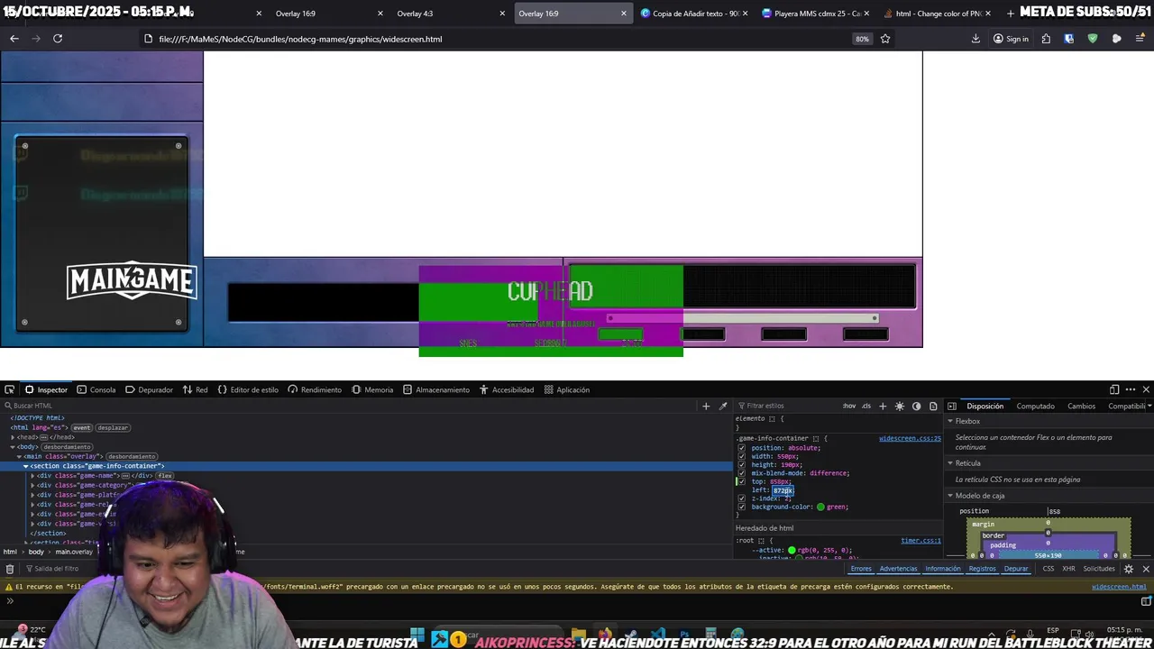
Task: Bookmark this page with the star icon
Action: pos(885,39)
